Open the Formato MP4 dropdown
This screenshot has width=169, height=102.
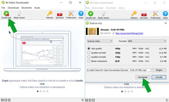coord(147,41)
